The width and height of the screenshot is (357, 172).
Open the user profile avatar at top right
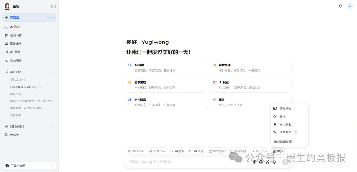click(350, 6)
